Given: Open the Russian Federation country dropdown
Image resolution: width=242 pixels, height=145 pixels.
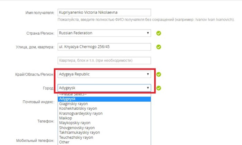Looking at the screenshot, I should coord(104,33).
